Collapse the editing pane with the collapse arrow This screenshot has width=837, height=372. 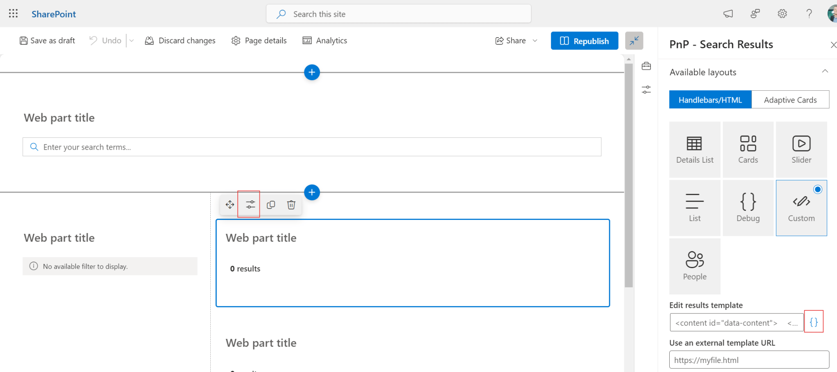[x=634, y=40]
